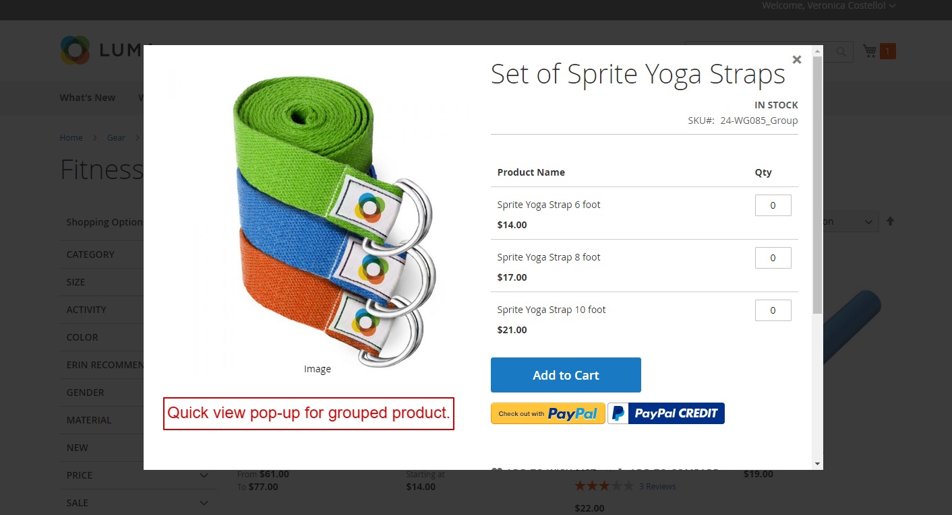Open the shopping cart icon
Viewport: 952px width, 515px height.
870,51
